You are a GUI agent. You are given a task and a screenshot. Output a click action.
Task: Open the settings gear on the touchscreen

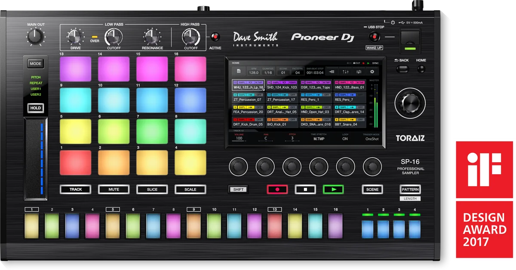pos(372,72)
